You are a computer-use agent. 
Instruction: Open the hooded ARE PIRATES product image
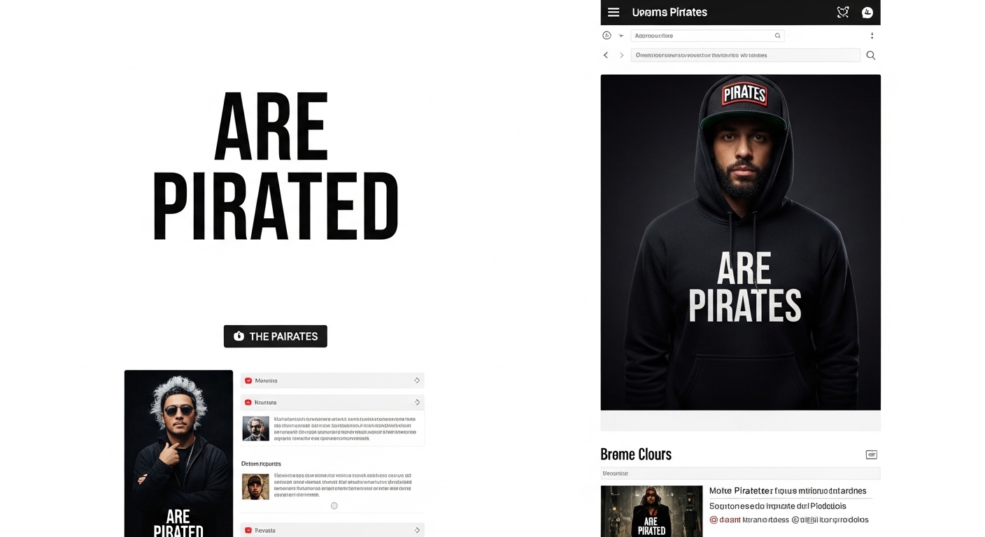[x=741, y=242]
